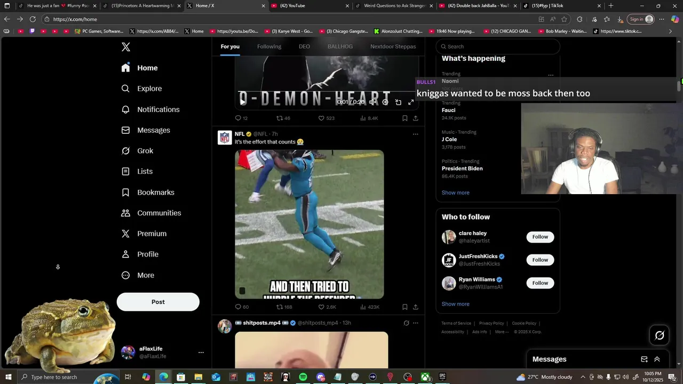Viewport: 683px width, 384px height.
Task: Open three-dot options for Naomi trend
Action: pyautogui.click(x=551, y=75)
